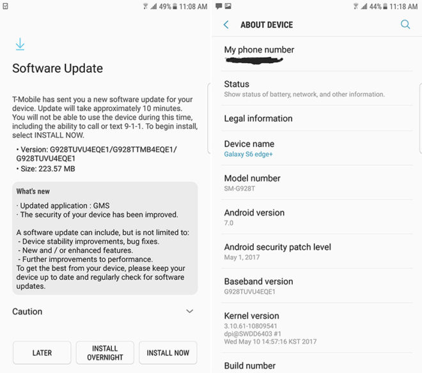Viewport: 422px width, 373px height.
Task: Click the Wi-Fi icon beside 49% battery
Action: [x=145, y=6]
